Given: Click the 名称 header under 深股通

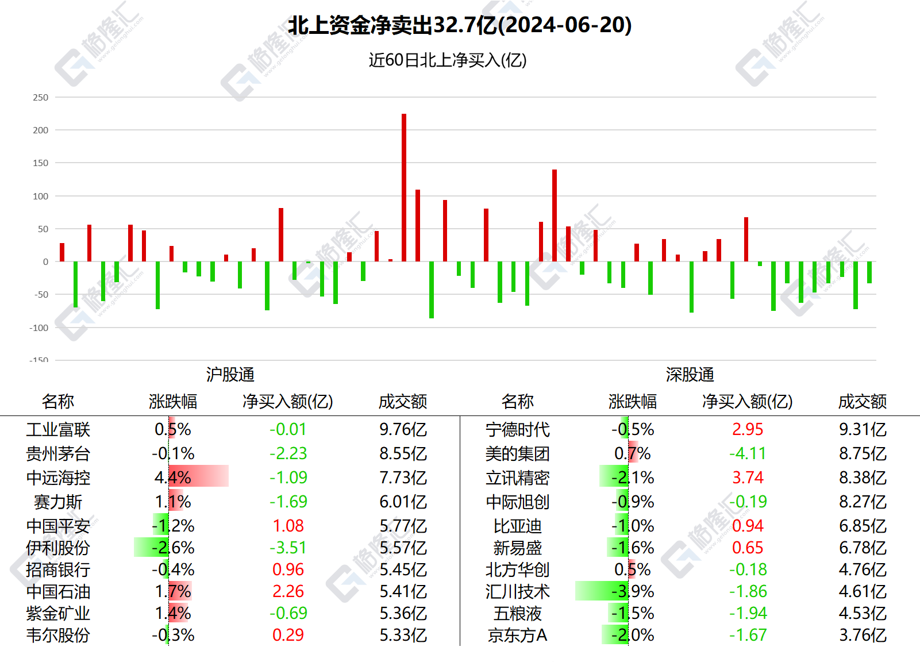Looking at the screenshot, I should pyautogui.click(x=518, y=401).
